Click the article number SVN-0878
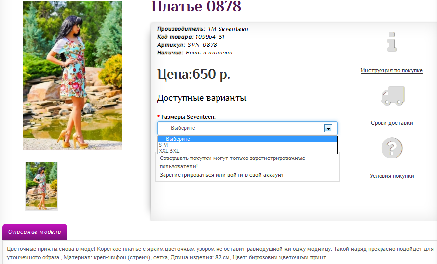The height and width of the screenshot is (264, 437). (x=202, y=45)
